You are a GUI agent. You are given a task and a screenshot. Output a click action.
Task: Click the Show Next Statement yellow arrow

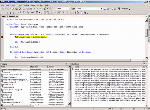click(x=18, y=13)
